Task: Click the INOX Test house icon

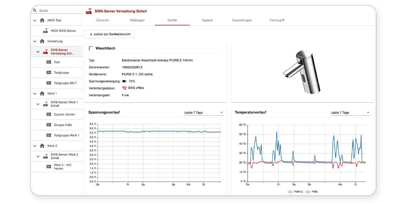Action: 42,20
